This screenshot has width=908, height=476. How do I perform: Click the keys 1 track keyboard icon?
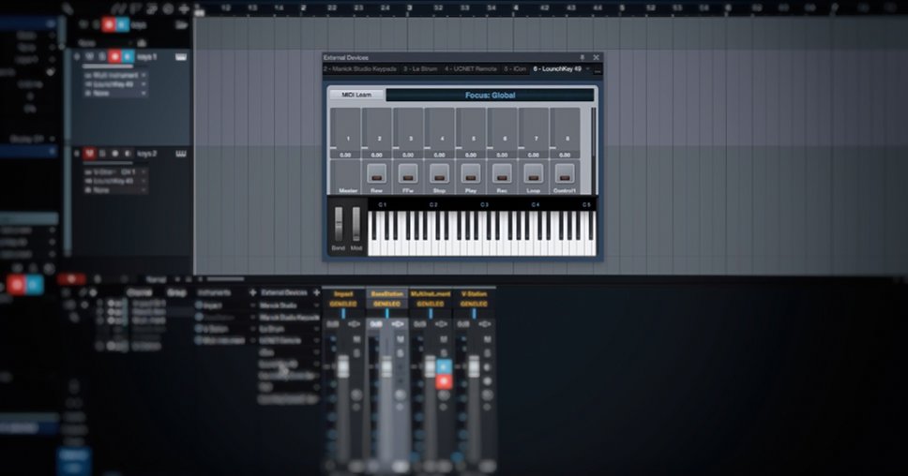pyautogui.click(x=180, y=56)
